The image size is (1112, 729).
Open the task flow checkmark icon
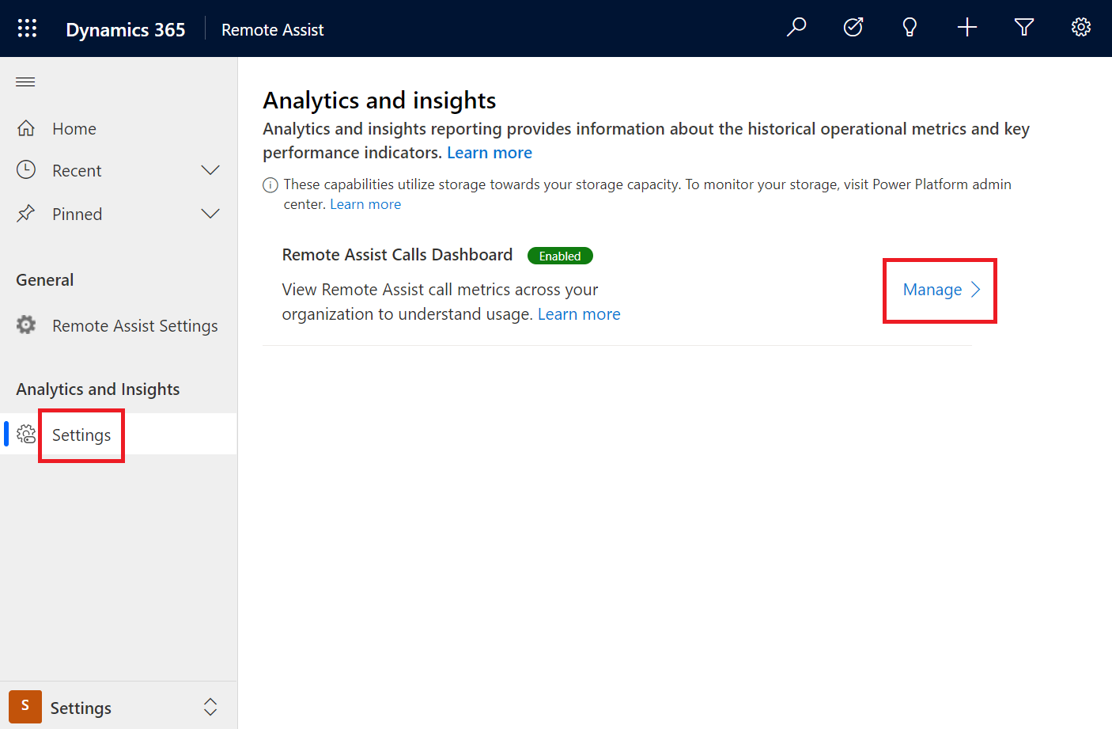coord(853,28)
